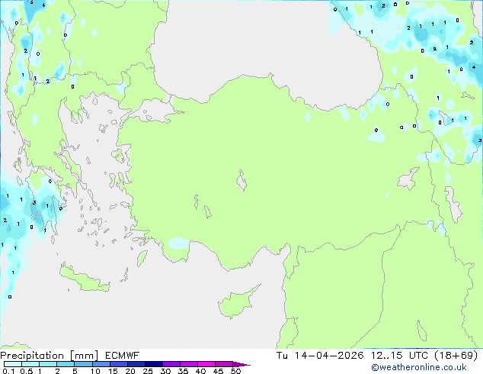The width and height of the screenshot is (483, 374).
Task: Open the weatheronline.co.uk copyright link
Action: pyautogui.click(x=418, y=367)
